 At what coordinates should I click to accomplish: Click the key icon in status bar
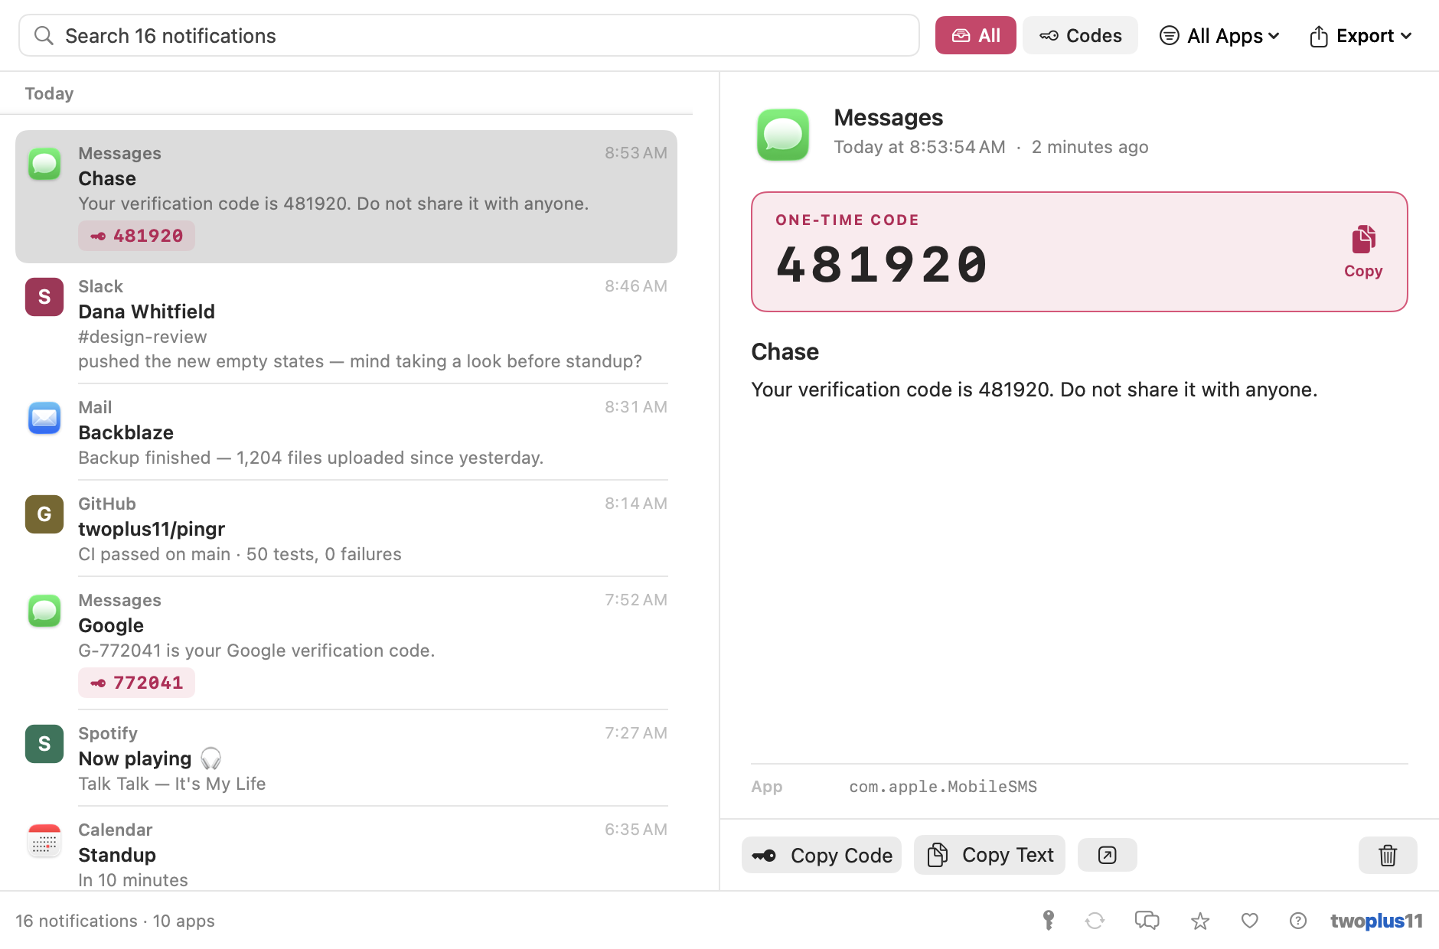click(1049, 921)
